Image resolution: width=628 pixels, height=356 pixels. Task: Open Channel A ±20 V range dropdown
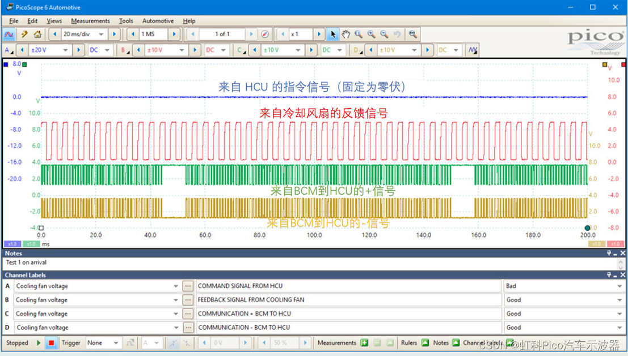tap(65, 50)
